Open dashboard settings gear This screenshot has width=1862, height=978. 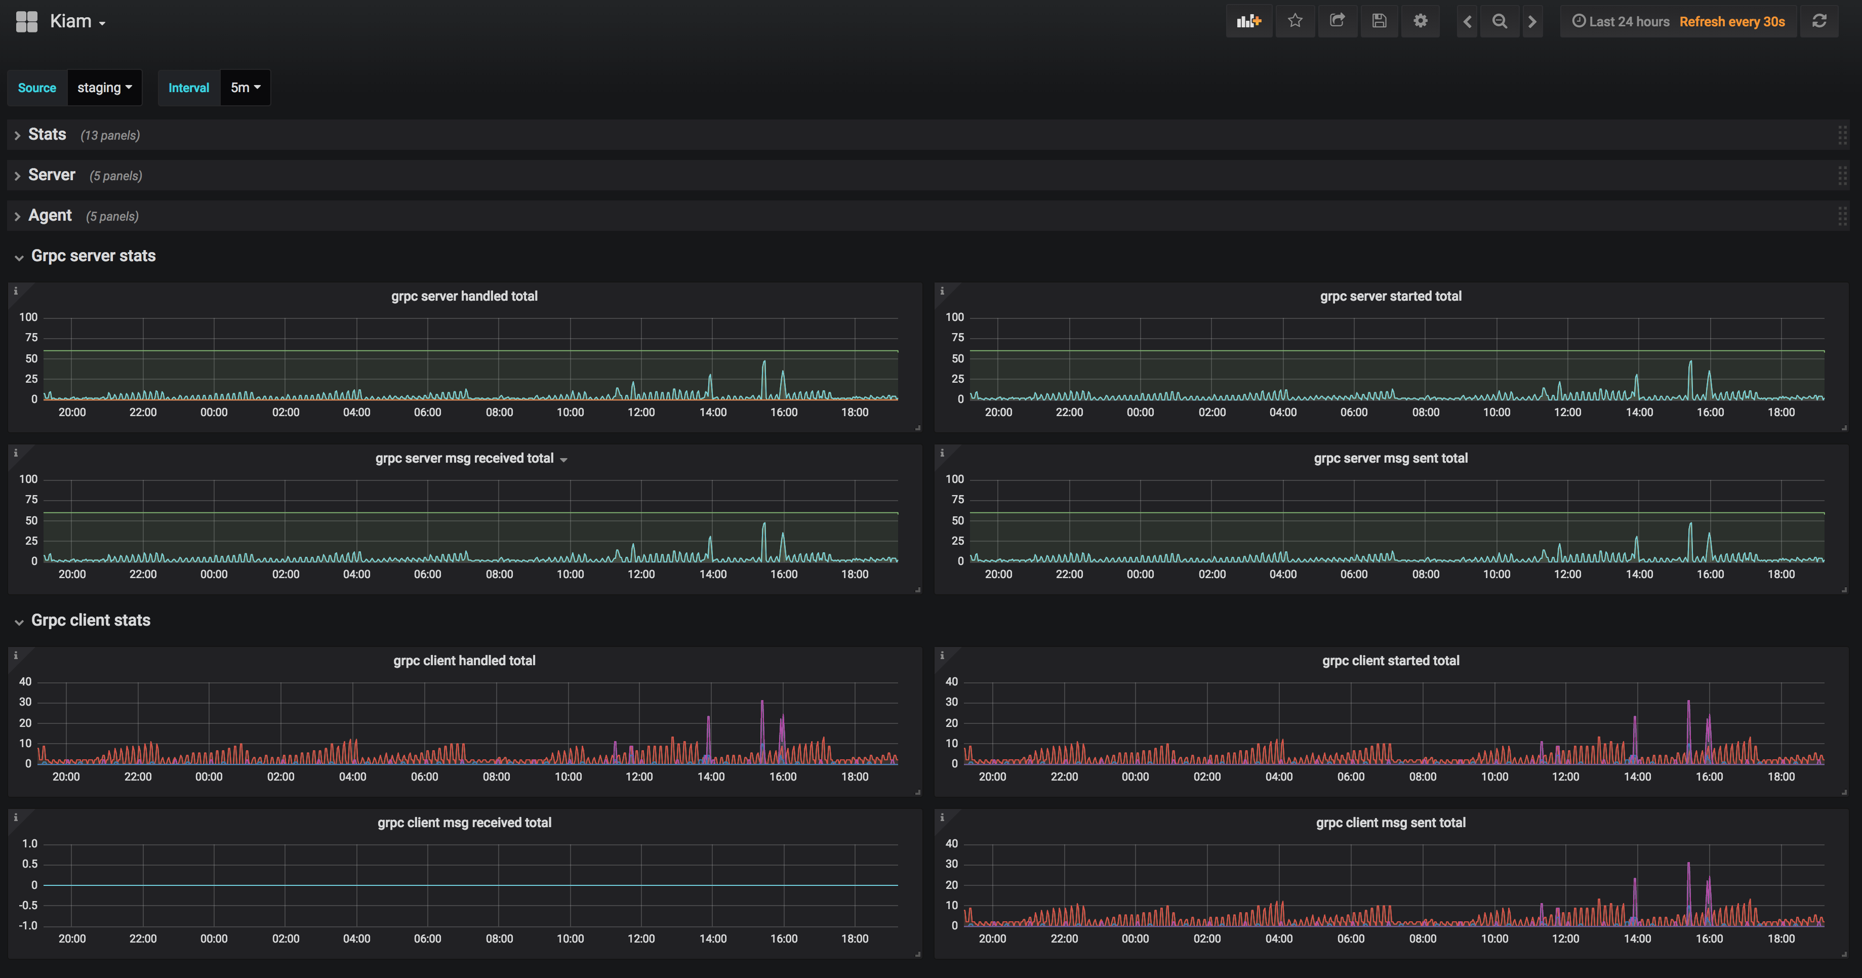click(1421, 21)
